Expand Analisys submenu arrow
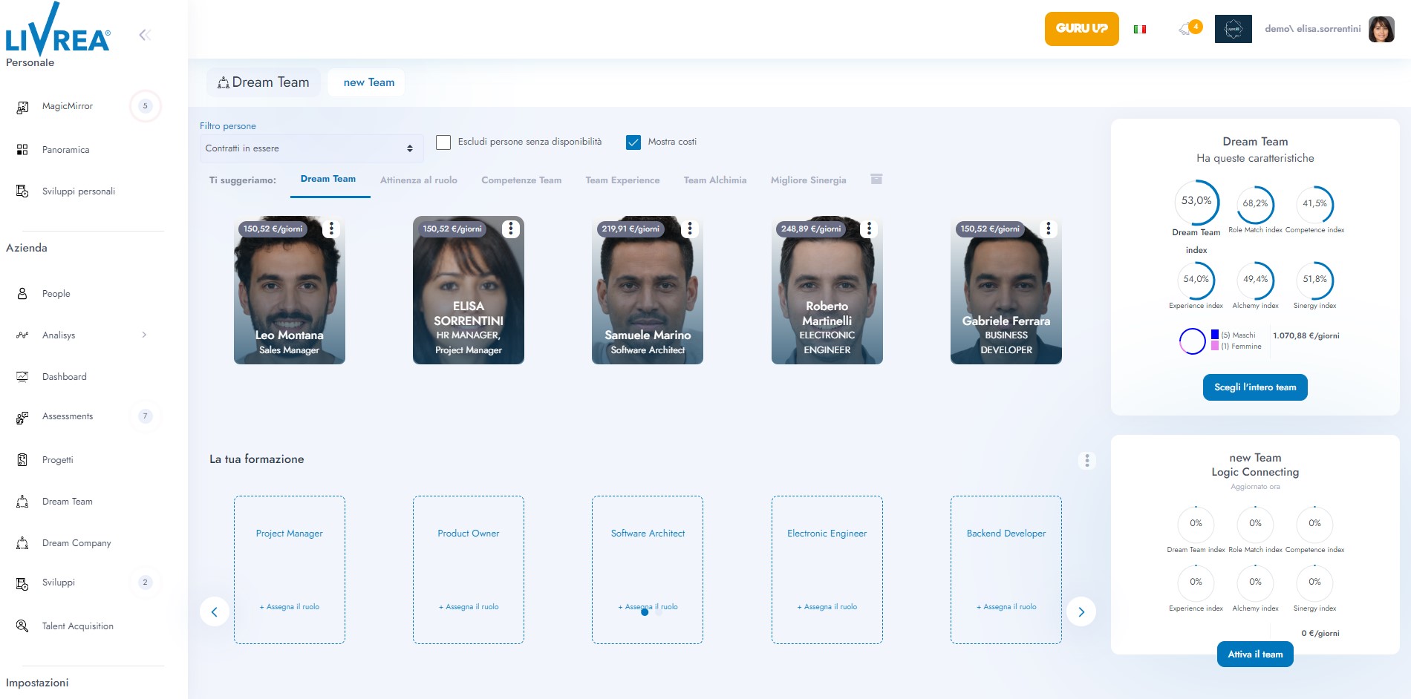This screenshot has width=1411, height=699. coord(144,335)
